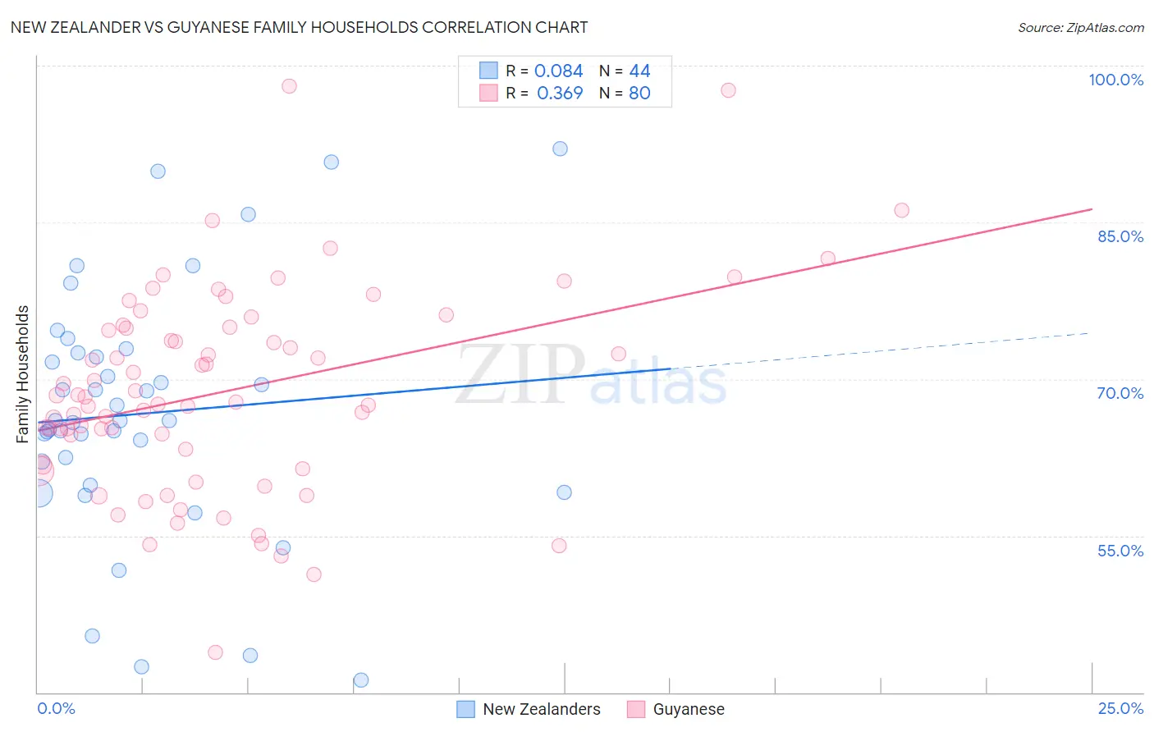The image size is (1154, 732).
Task: Click the Family Households axis label
Action: click(x=22, y=374)
